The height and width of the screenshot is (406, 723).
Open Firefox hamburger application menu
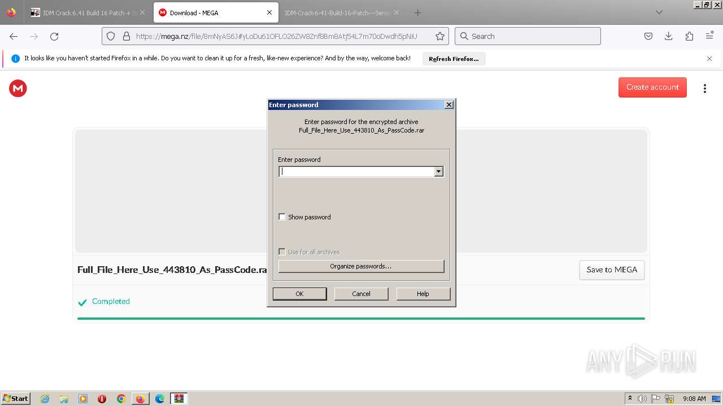click(x=709, y=36)
